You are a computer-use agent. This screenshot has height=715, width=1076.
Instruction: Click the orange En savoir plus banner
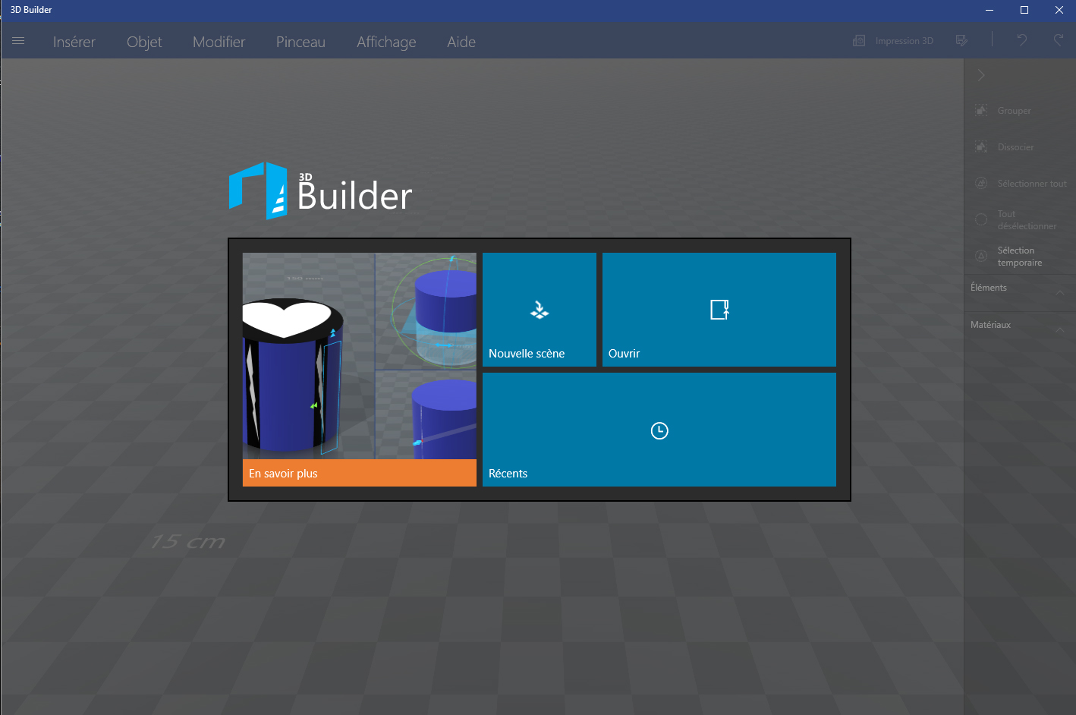tap(359, 473)
